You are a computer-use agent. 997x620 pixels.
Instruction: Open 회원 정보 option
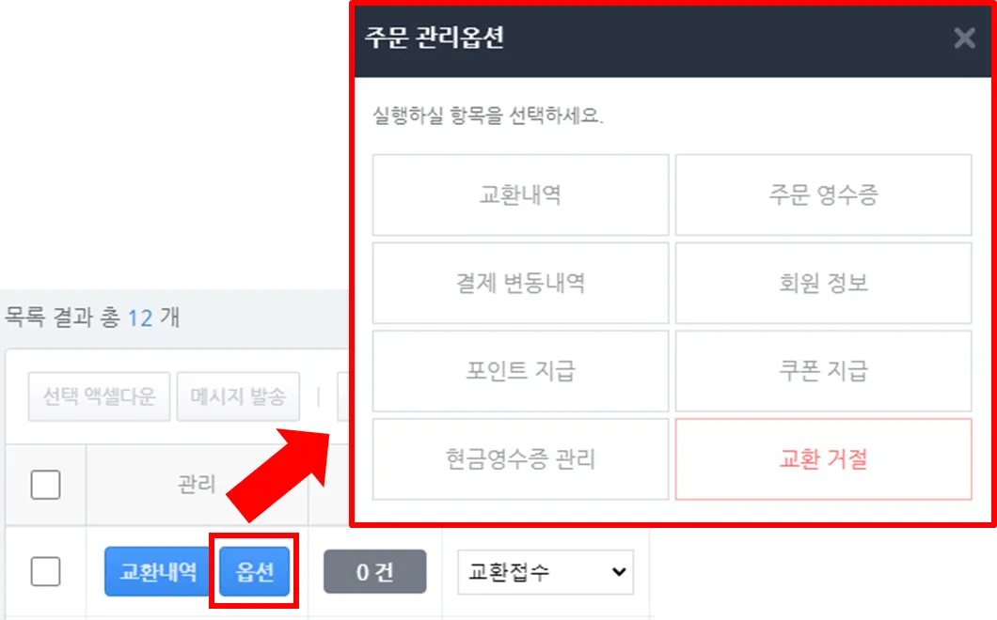click(823, 283)
